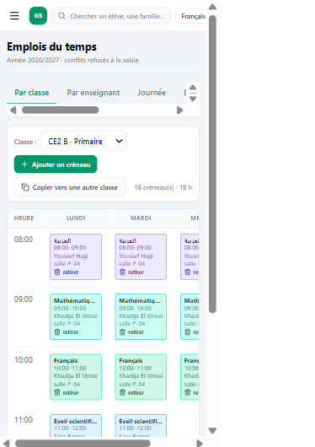This screenshot has height=447, width=315.
Task: Click bottom horizontal scrollbar right arrow
Action: pyautogui.click(x=200, y=444)
